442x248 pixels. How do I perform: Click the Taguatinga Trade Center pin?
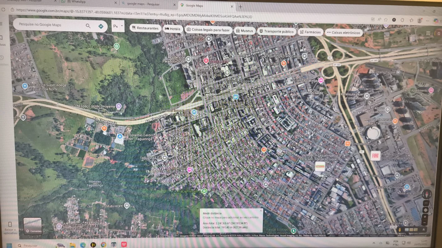(x=304, y=56)
